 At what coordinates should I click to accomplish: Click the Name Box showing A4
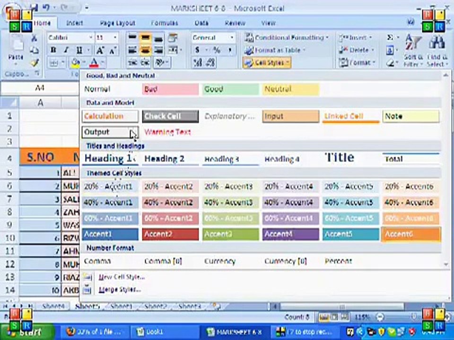(x=40, y=88)
